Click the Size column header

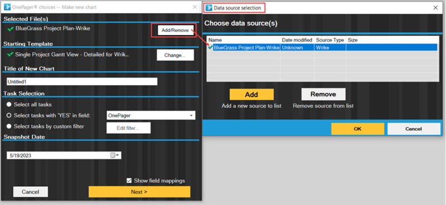[392, 40]
